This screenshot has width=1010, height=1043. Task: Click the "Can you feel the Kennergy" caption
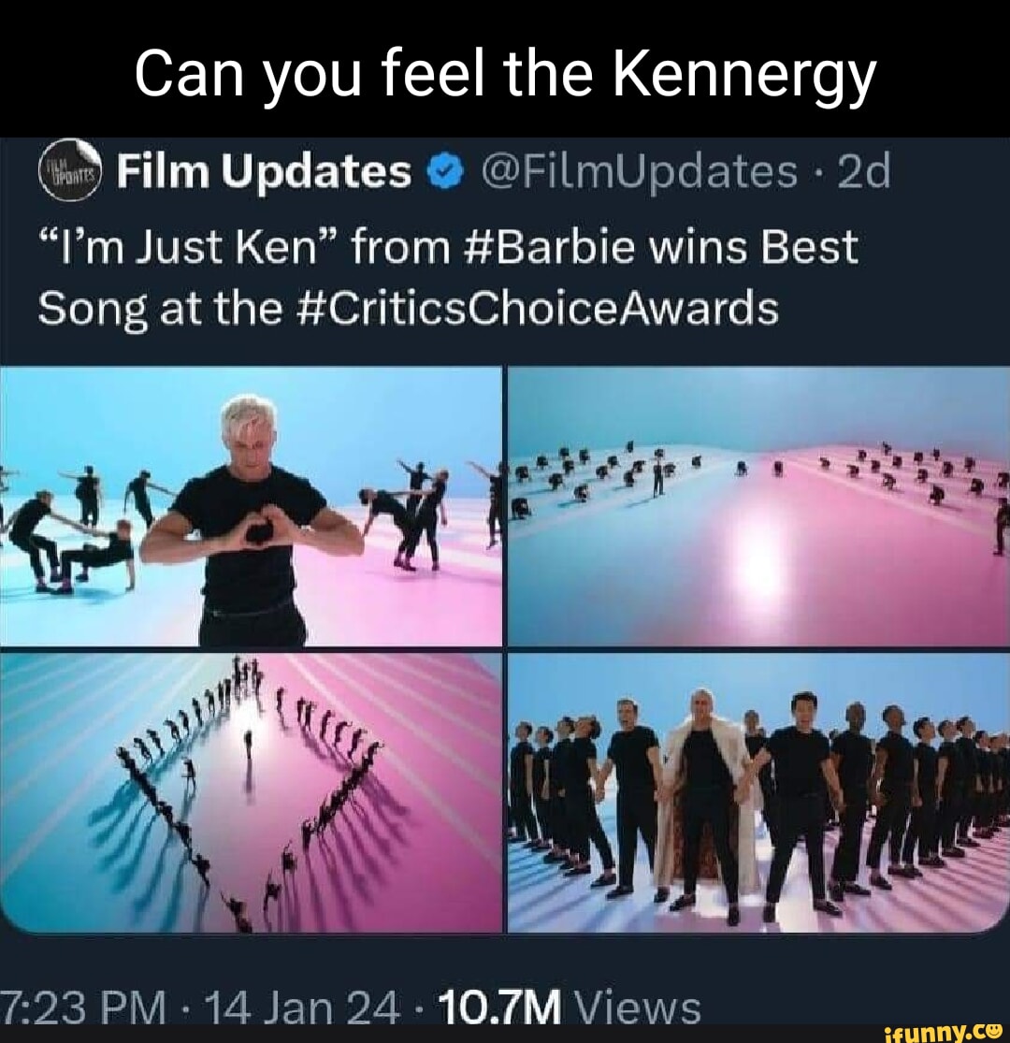tap(505, 75)
